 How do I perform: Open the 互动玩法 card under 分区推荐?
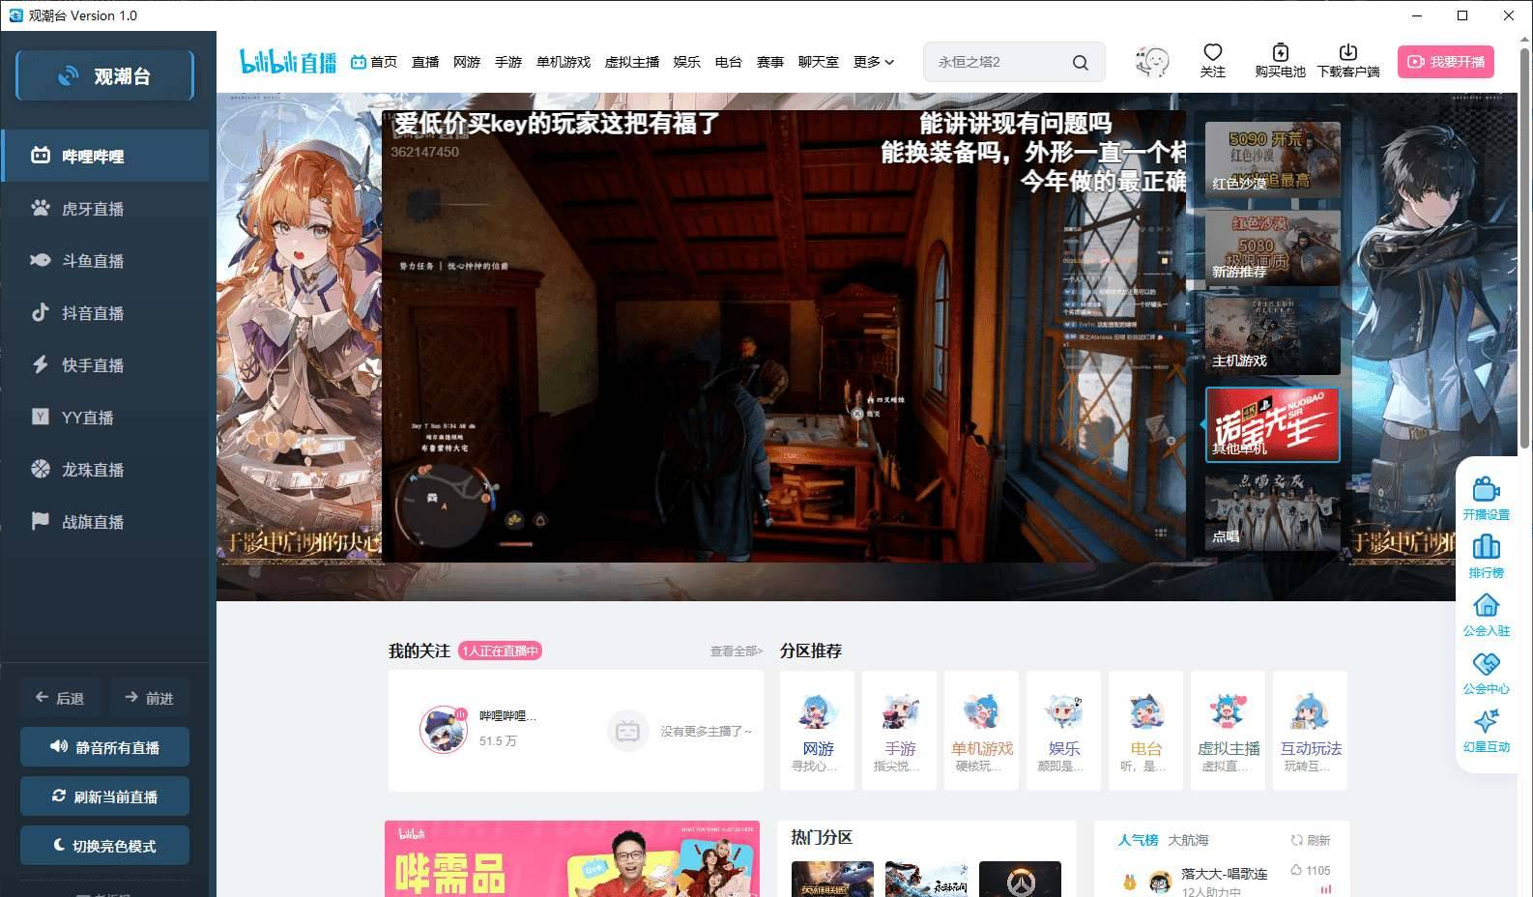1311,731
